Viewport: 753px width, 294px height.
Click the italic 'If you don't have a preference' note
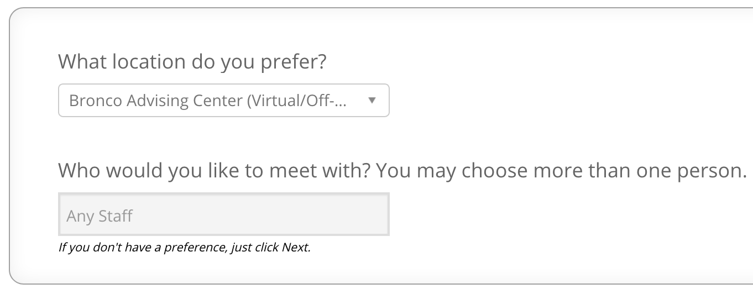coord(143,247)
